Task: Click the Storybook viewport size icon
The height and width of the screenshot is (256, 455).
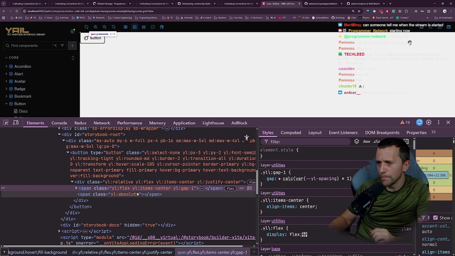Action: tap(162, 27)
